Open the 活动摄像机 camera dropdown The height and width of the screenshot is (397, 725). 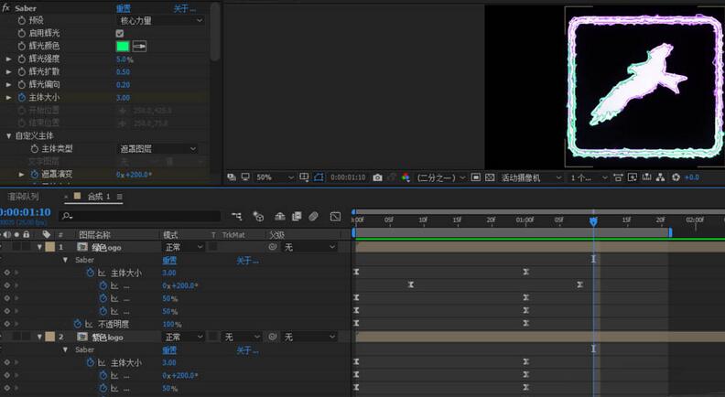(x=529, y=177)
